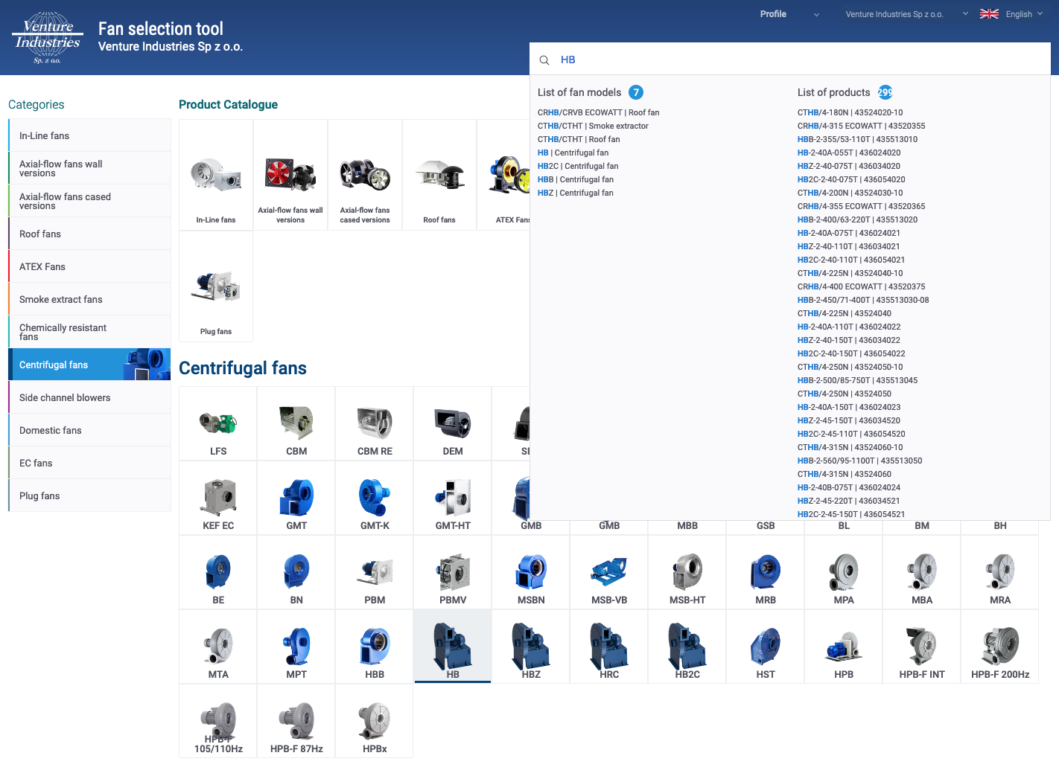Click the HB search input field
Screen dimensions: 1059x776
tap(790, 60)
